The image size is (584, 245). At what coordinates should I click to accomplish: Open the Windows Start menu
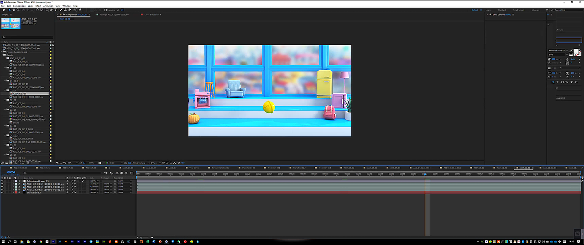[3, 241]
